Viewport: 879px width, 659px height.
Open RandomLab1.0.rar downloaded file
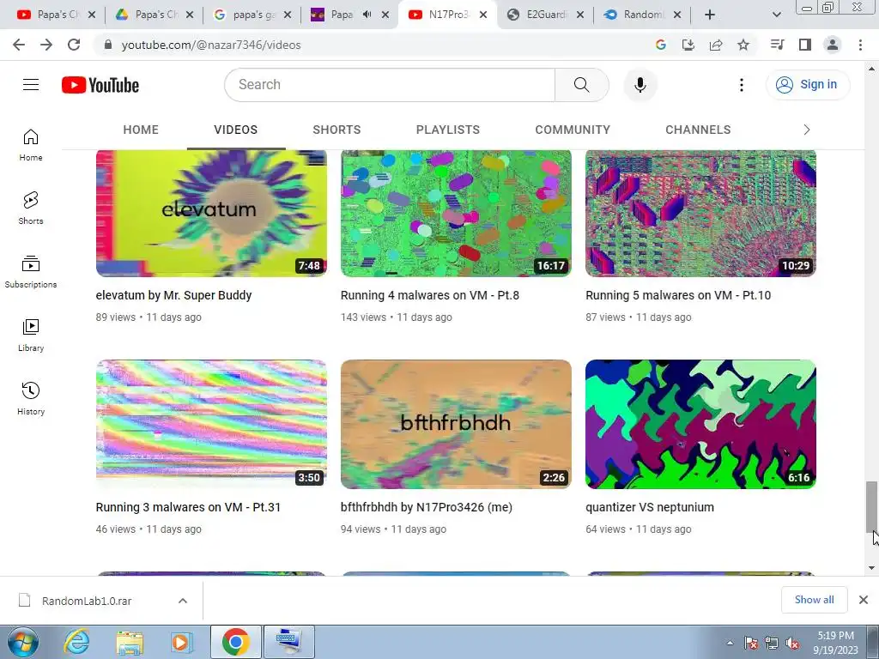pyautogui.click(x=87, y=601)
